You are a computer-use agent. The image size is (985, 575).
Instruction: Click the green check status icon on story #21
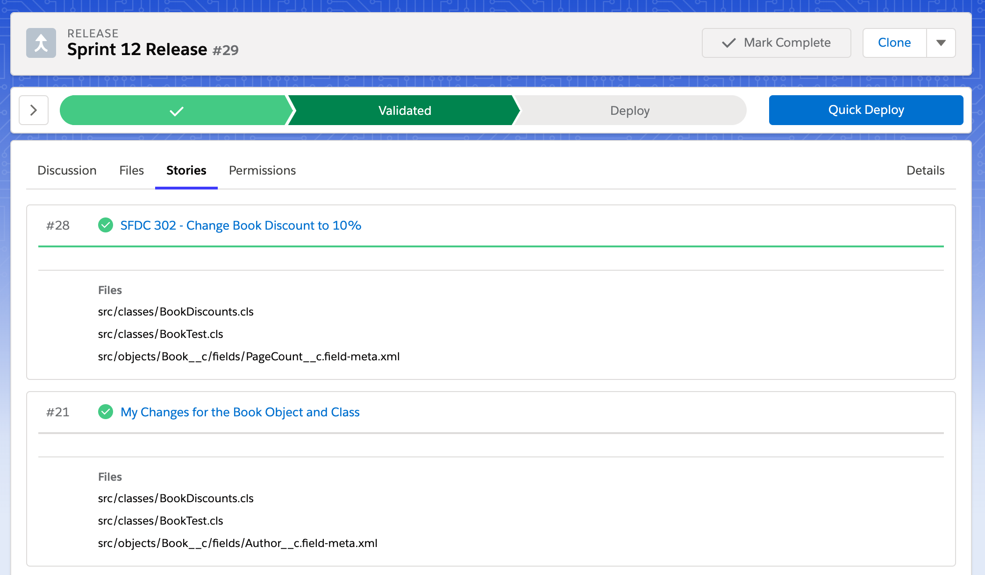pos(106,412)
